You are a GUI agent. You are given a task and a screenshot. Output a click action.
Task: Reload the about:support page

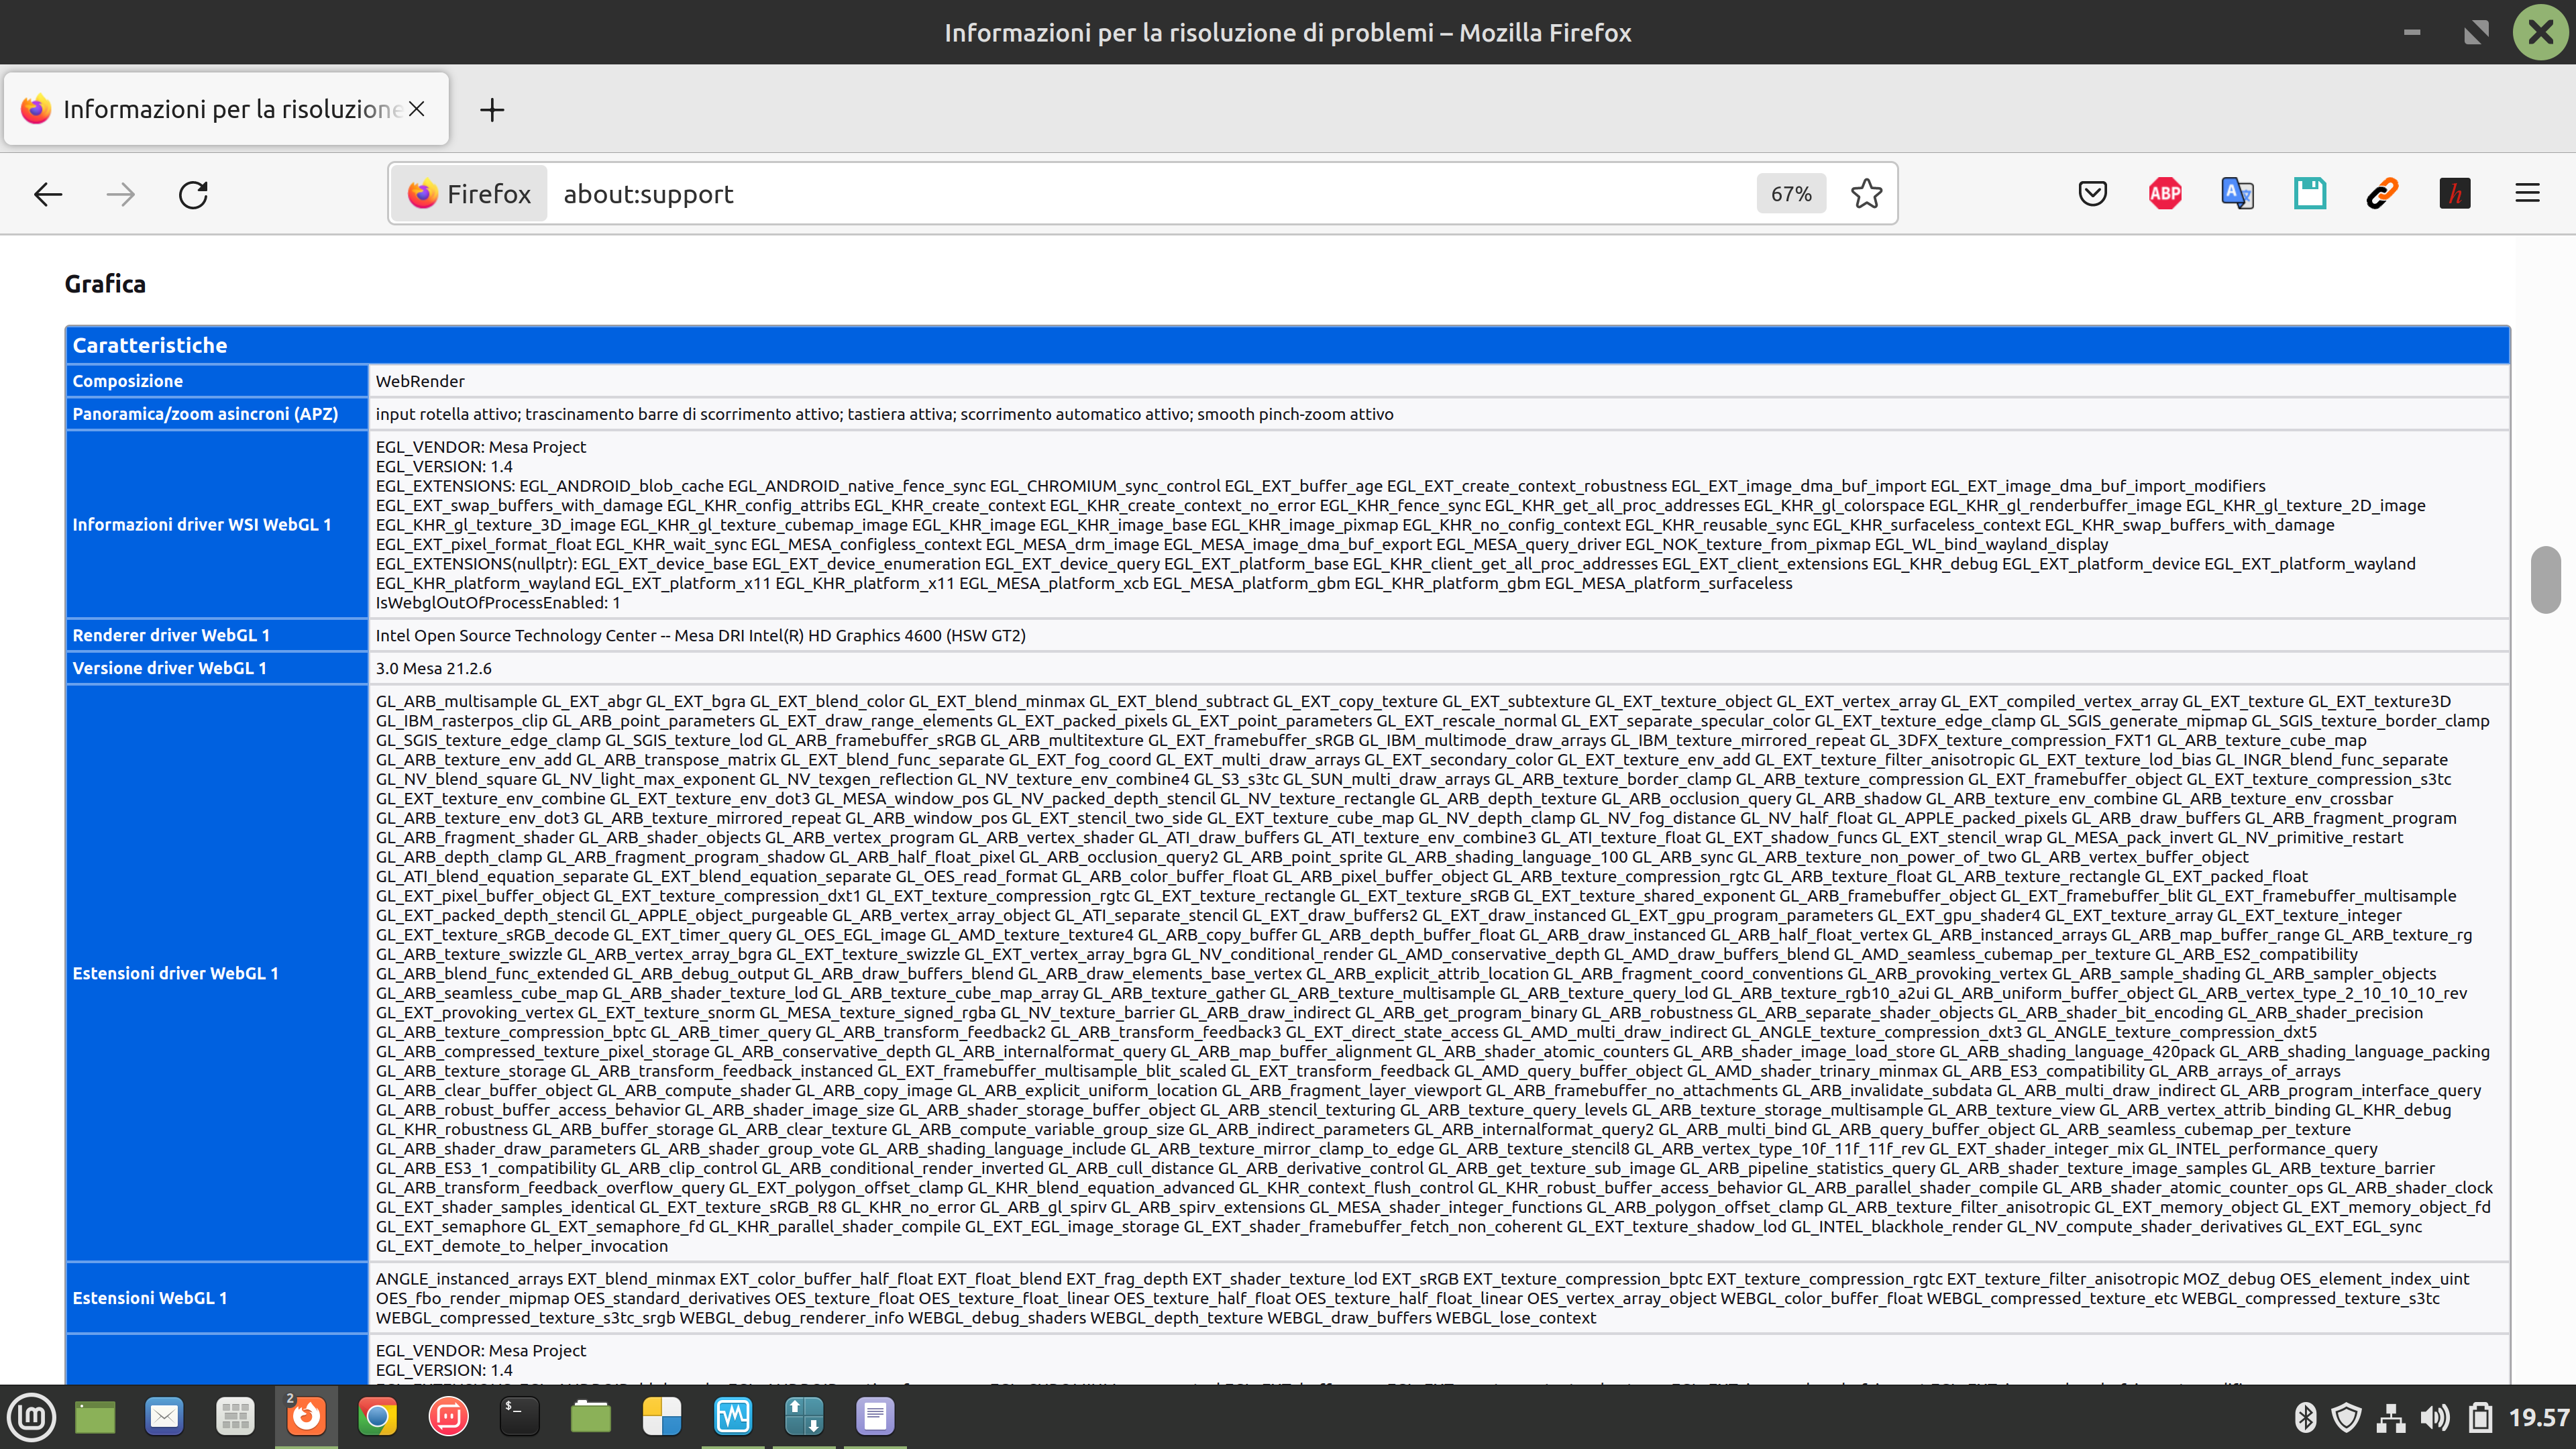193,194
